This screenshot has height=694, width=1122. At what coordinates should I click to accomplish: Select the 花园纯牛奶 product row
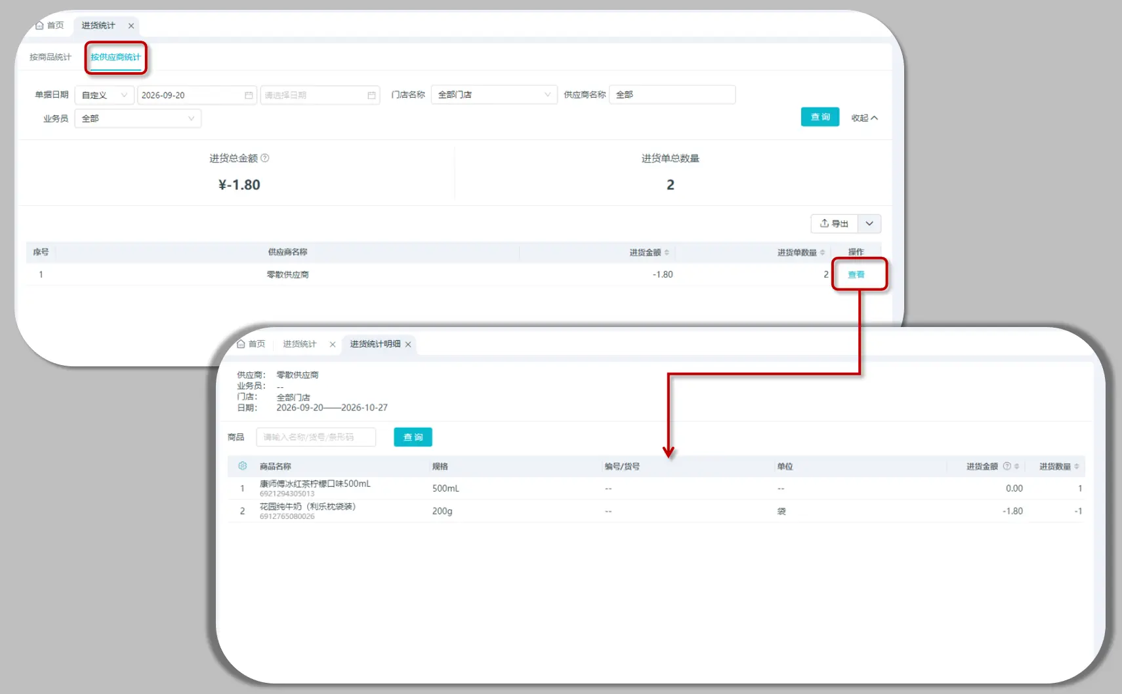coord(656,511)
